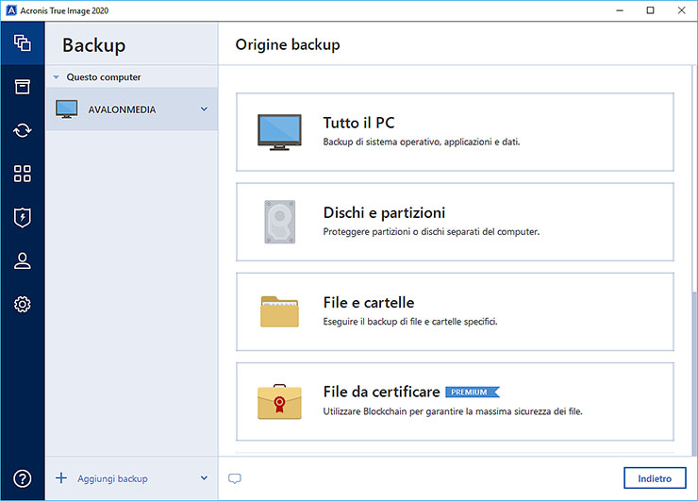Select the AVALONMEDIA backup entry
698x501 pixels.
click(x=123, y=109)
